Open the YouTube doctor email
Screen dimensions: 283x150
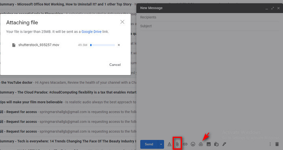click(x=68, y=83)
